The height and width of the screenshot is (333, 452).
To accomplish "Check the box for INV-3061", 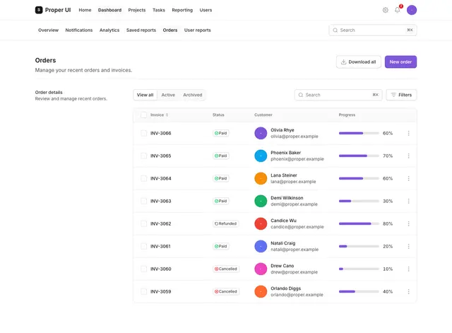I will pyautogui.click(x=143, y=247).
